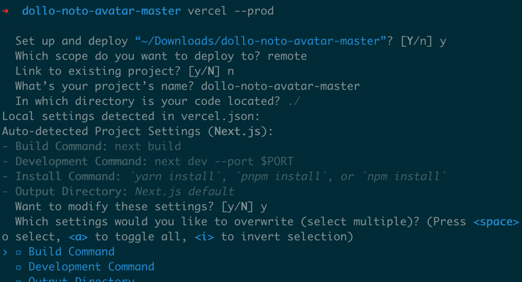The image size is (522, 282).
Task: Click the [y/N] prompt on the modify settings line
Action: (237, 207)
